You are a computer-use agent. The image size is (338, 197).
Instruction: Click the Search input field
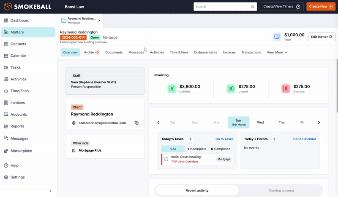[x=225, y=7]
